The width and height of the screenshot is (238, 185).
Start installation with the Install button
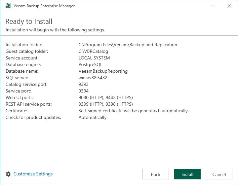[187, 174]
